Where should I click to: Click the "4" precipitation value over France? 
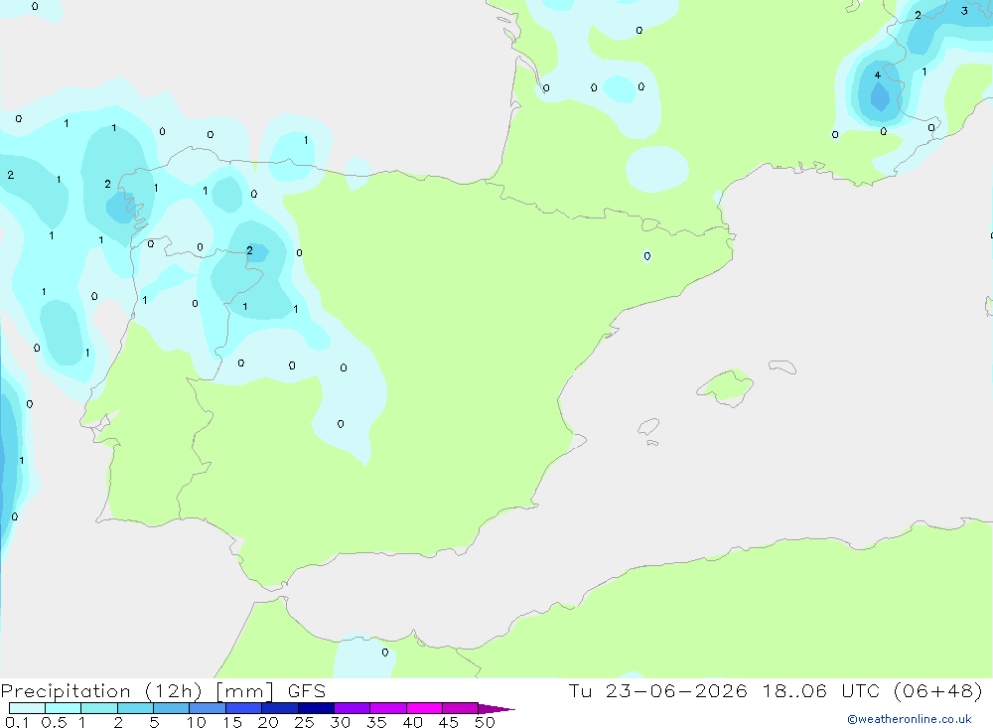pos(877,75)
